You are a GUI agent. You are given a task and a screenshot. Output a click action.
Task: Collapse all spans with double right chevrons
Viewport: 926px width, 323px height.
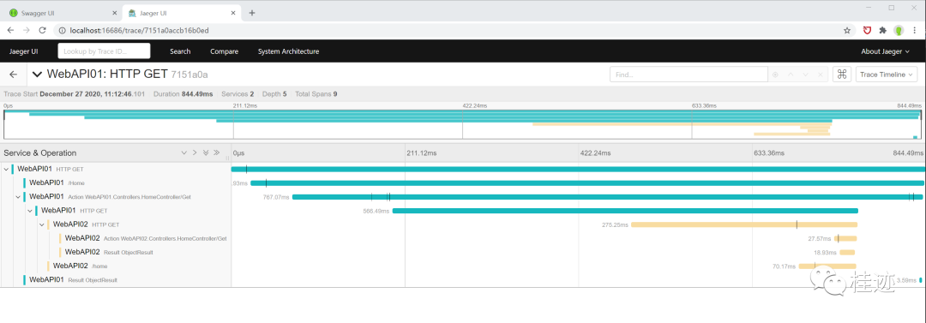[217, 153]
